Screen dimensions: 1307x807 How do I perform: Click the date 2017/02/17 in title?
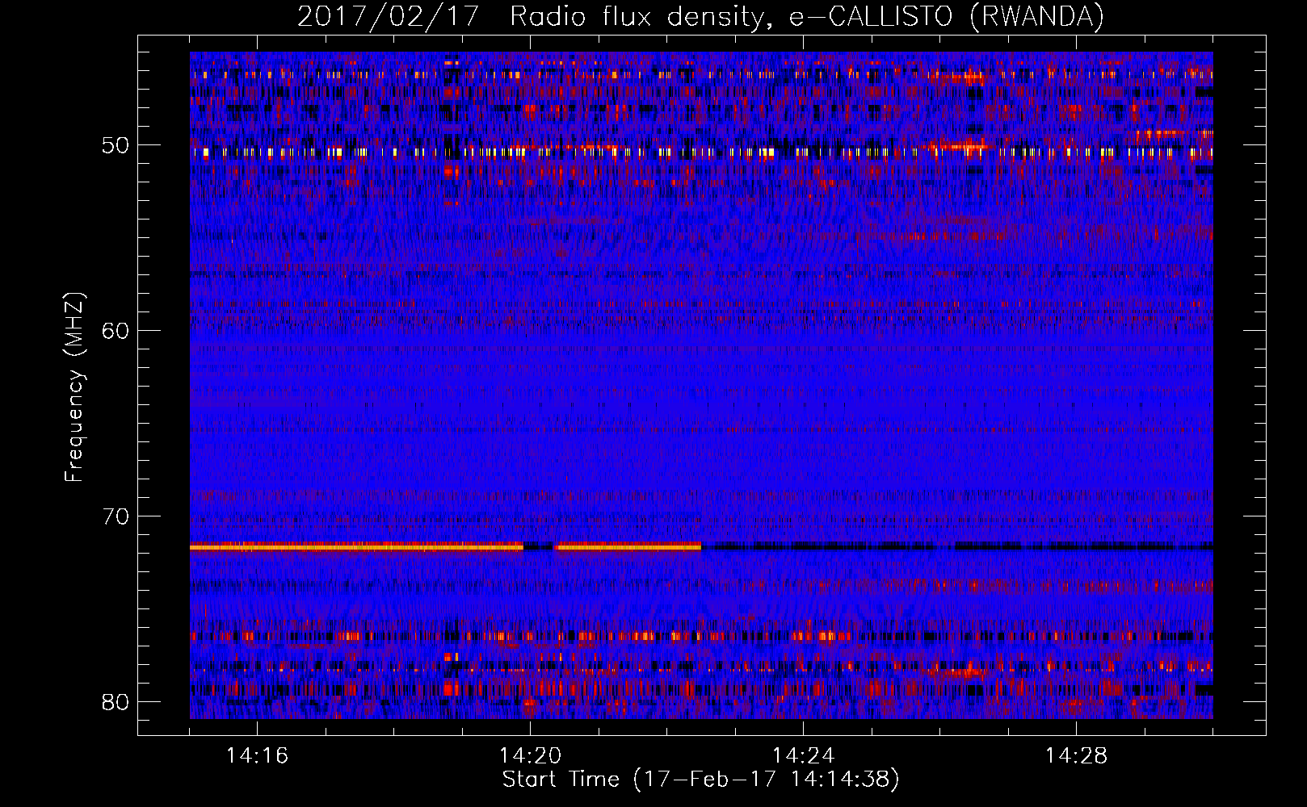tap(389, 17)
